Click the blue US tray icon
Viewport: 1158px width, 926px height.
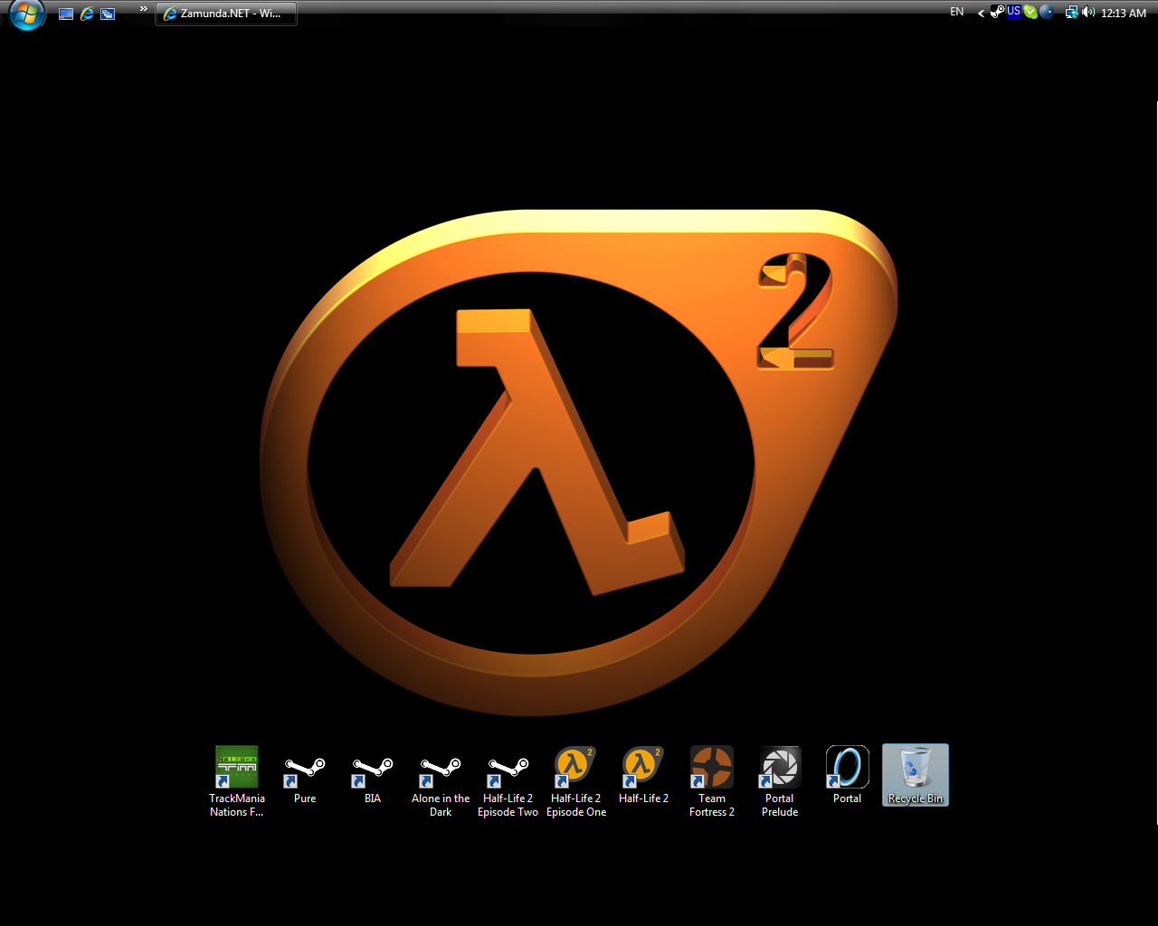pos(1014,12)
